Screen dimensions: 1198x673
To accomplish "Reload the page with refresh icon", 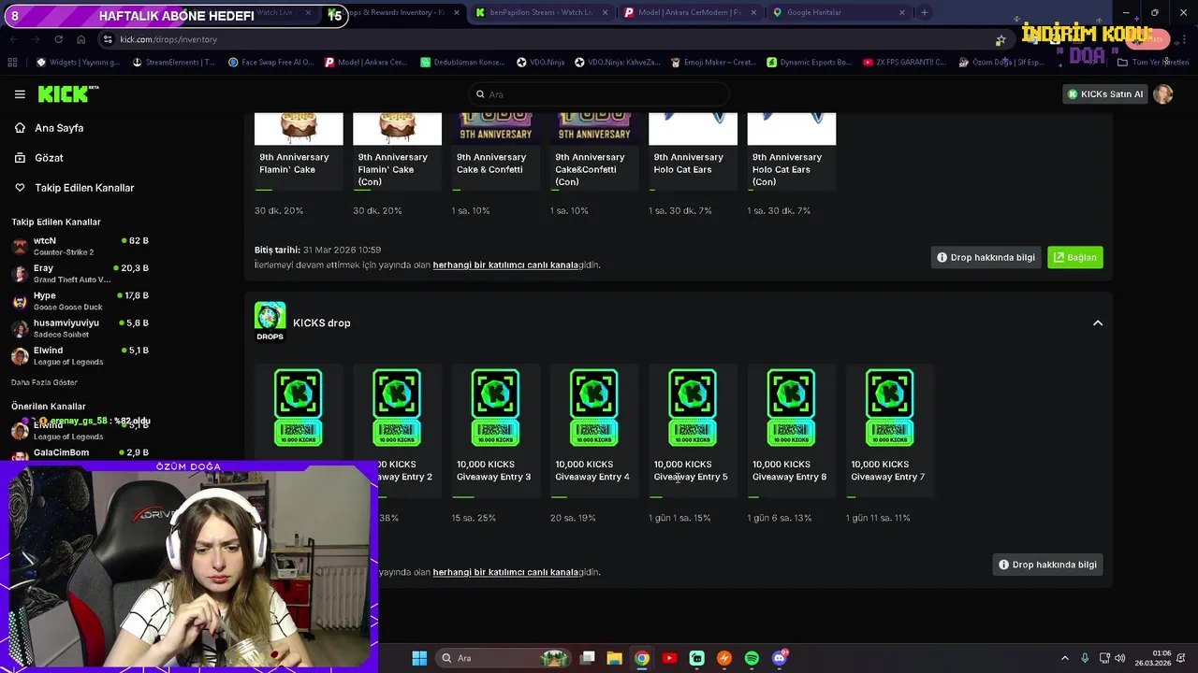I will [58, 39].
